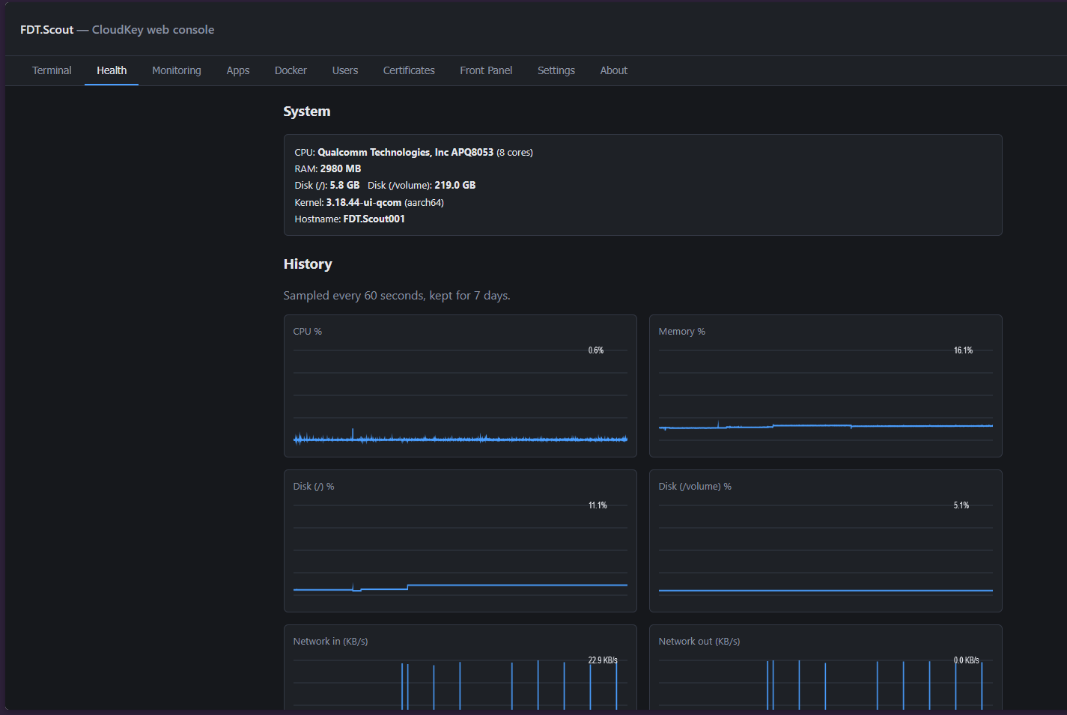Click the Network in (KB/s) chart
Viewport: 1067px width, 715px height.
pos(460,668)
